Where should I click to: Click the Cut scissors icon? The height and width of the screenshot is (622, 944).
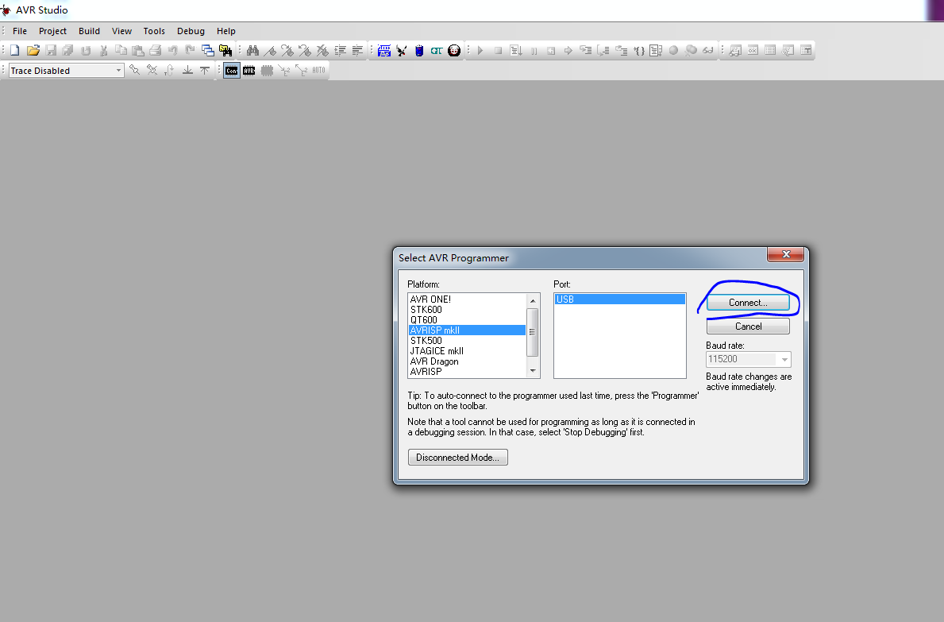[103, 51]
